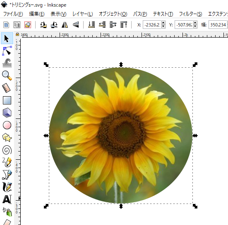Select the 3D Box tool

pos(7,113)
